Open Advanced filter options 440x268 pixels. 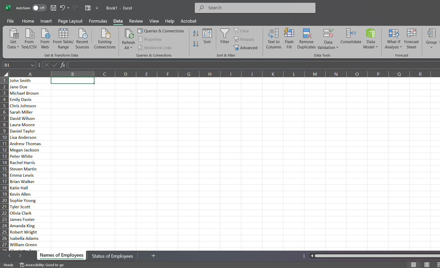245,48
